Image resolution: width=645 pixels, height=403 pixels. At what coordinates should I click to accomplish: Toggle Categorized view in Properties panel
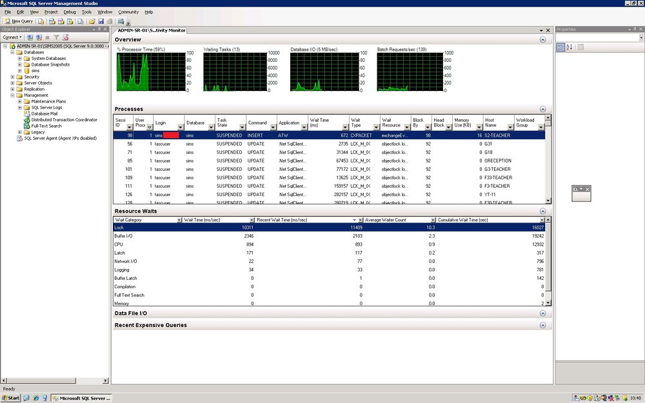(561, 47)
